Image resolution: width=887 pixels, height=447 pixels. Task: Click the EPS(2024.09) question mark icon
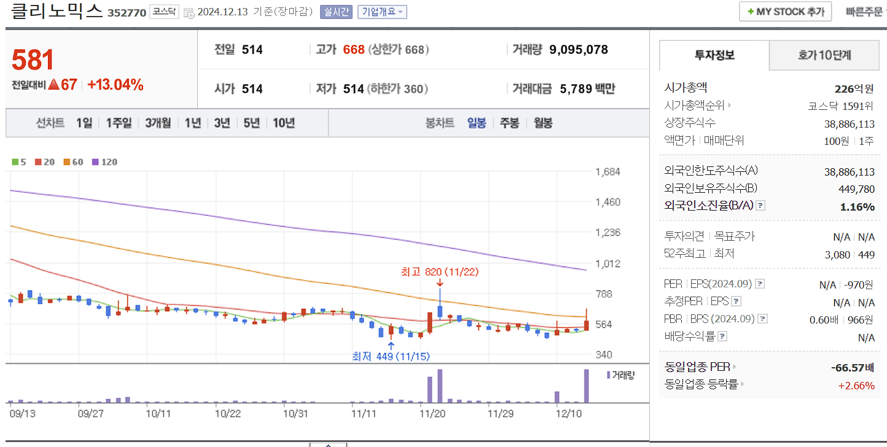click(759, 284)
